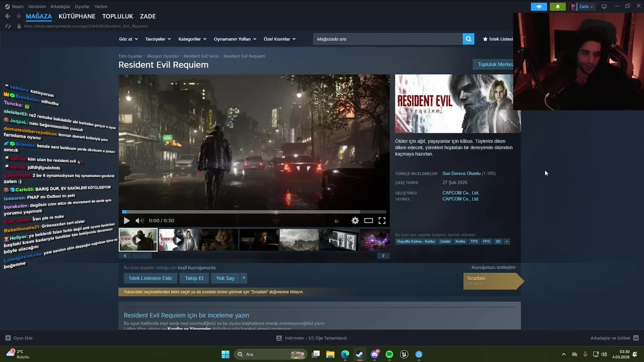Toggle theater mode on the video player

click(x=369, y=220)
